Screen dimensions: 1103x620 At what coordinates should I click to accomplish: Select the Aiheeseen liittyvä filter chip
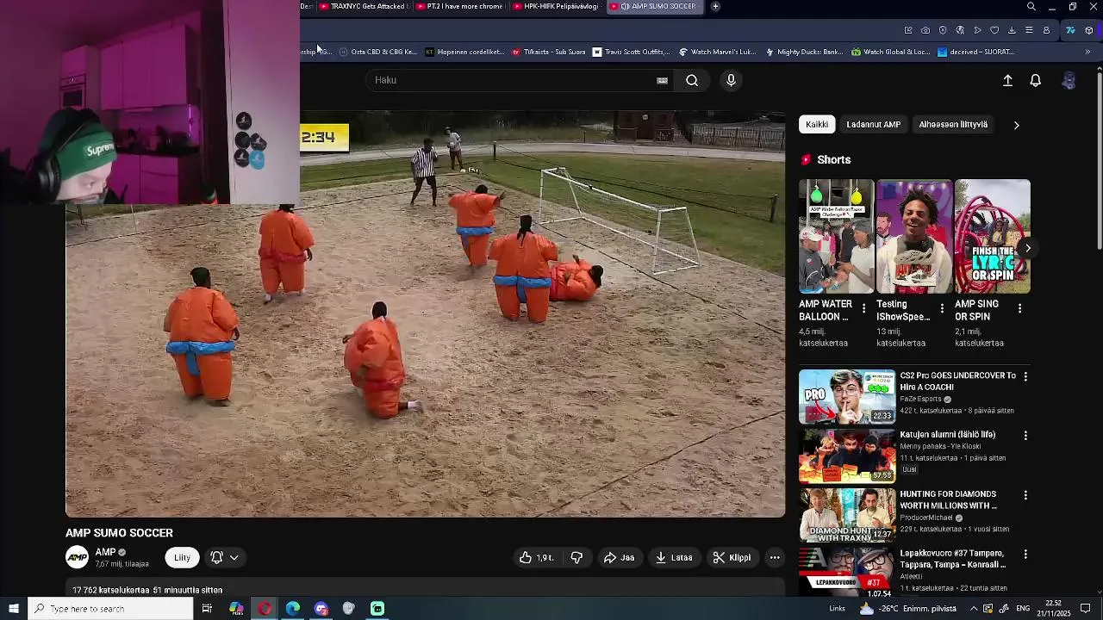[953, 125]
